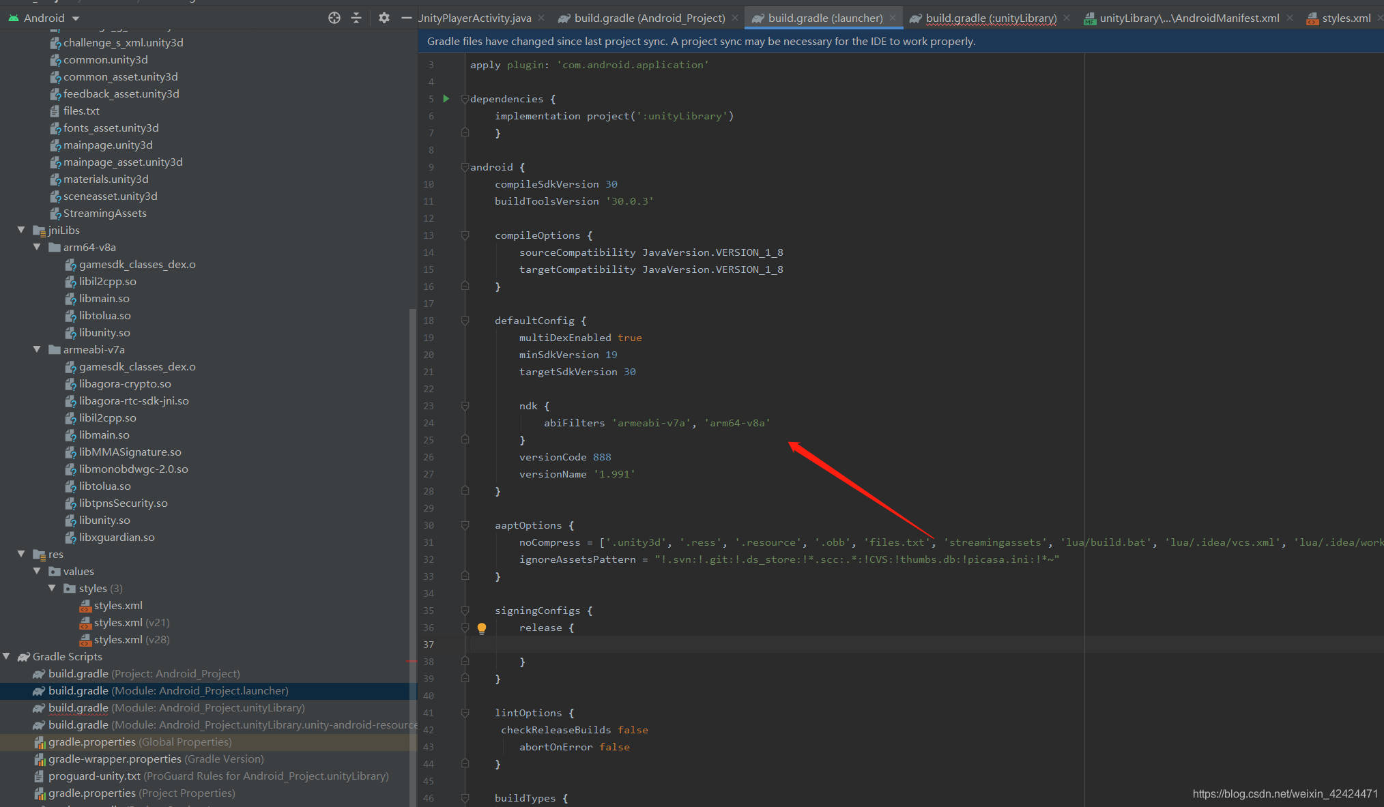Image resolution: width=1384 pixels, height=807 pixels.
Task: Collapse the values folder
Action: [x=37, y=572]
